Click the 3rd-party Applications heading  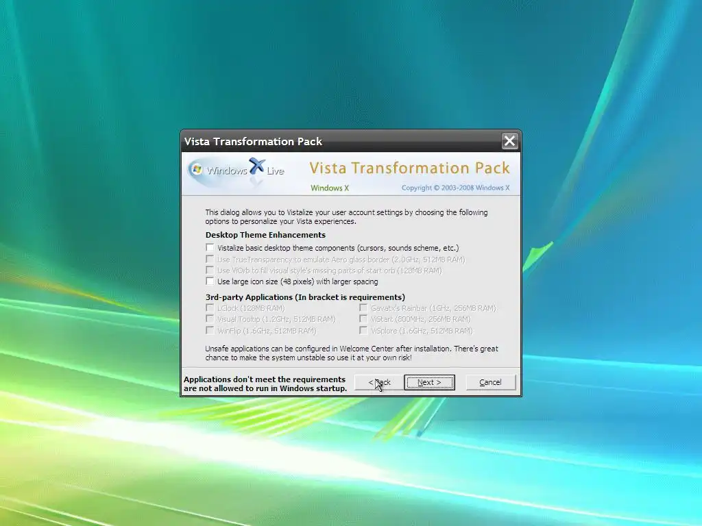coord(305,297)
